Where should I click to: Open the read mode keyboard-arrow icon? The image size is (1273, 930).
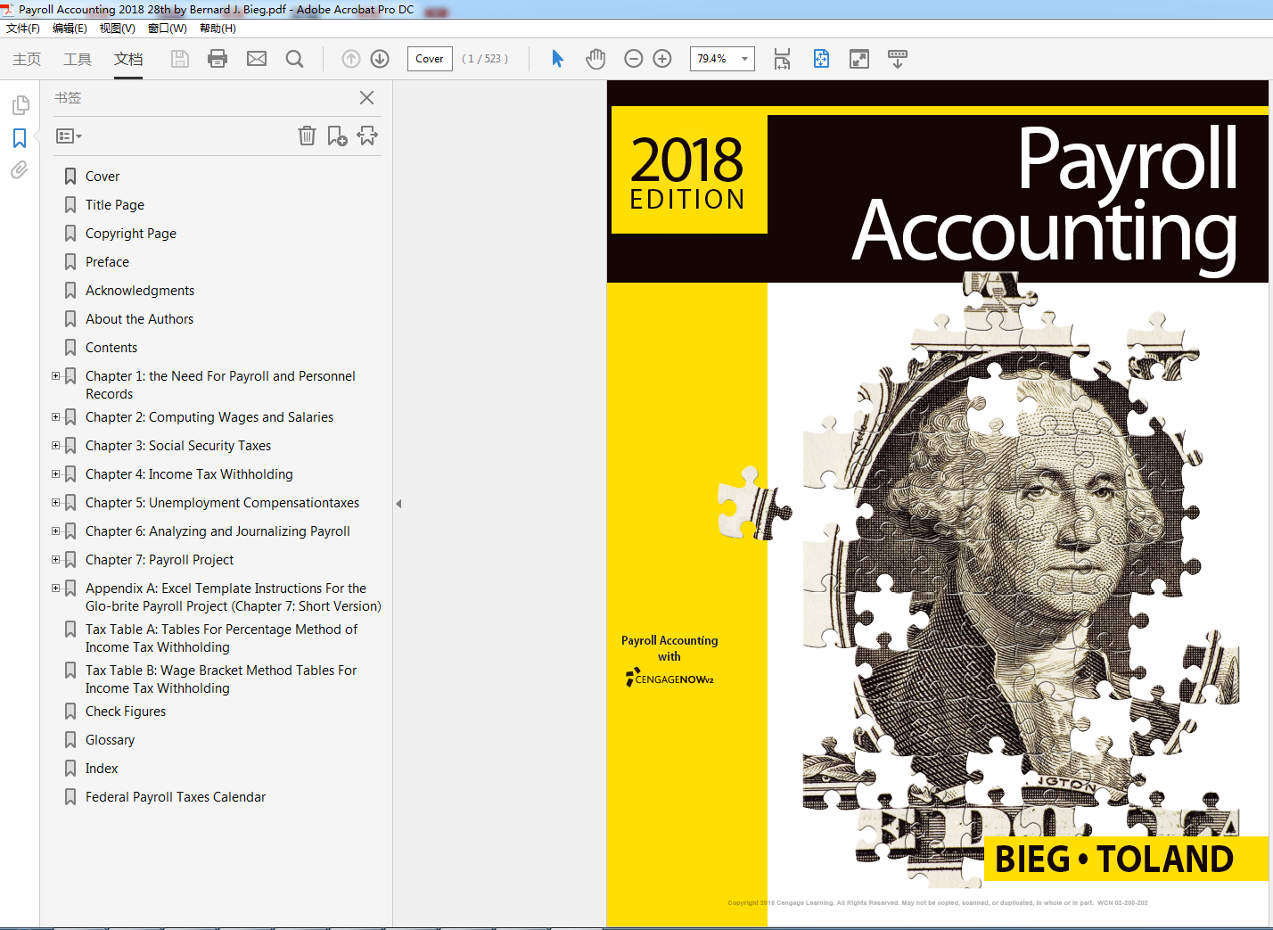(898, 59)
